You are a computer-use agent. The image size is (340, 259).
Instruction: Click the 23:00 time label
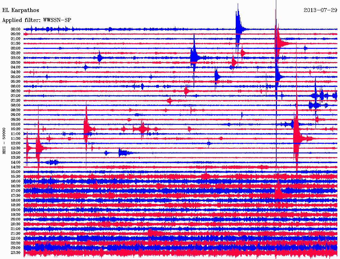point(16,248)
